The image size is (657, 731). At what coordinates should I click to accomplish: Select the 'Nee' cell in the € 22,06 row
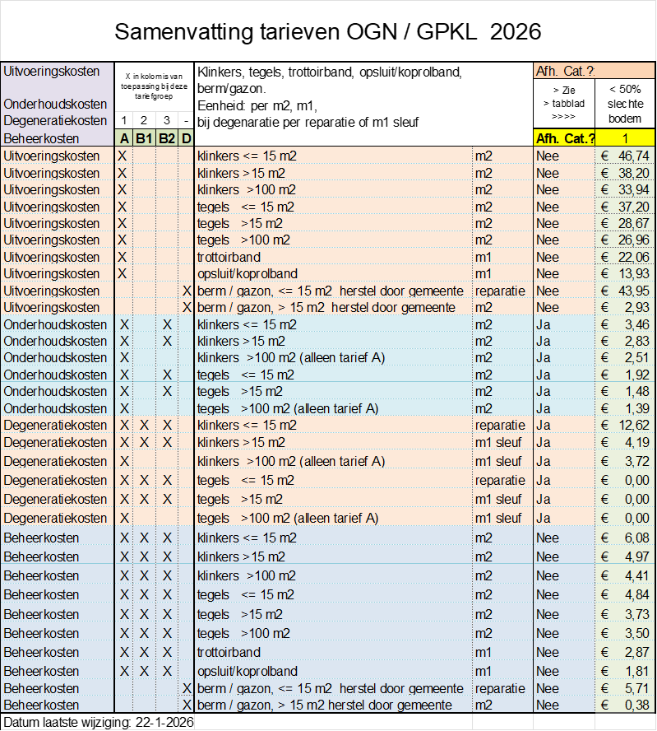click(x=547, y=257)
